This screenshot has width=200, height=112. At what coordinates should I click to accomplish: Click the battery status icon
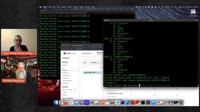coord(168,7)
